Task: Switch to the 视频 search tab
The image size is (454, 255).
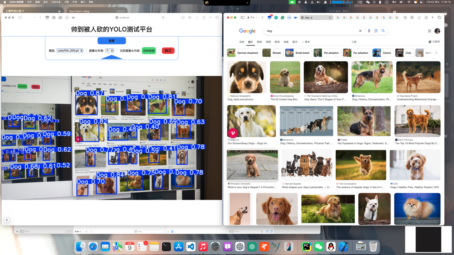Action: click(x=268, y=42)
